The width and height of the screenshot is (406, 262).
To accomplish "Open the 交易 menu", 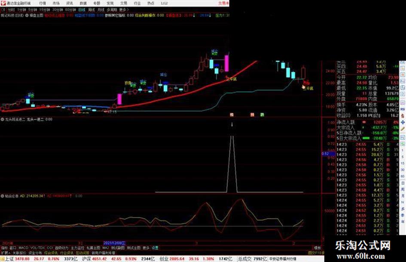I will [x=124, y=3].
